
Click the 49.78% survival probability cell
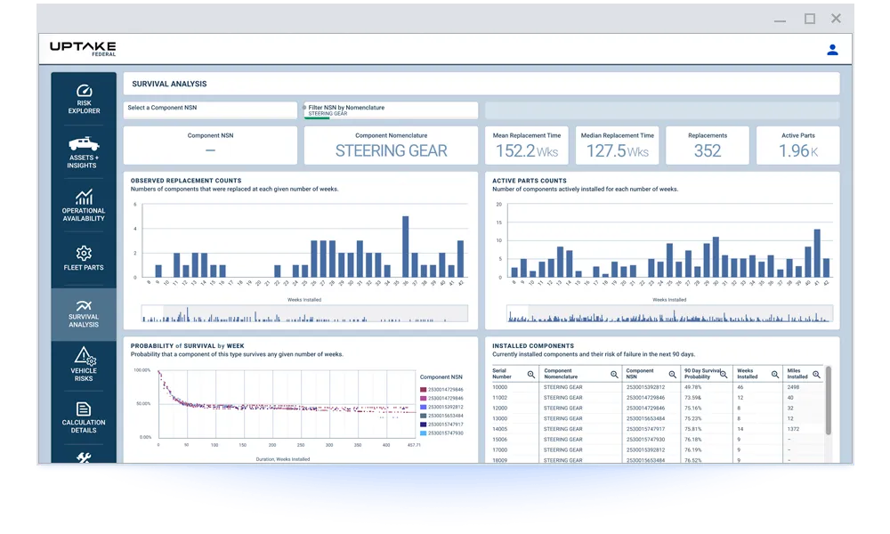click(692, 387)
